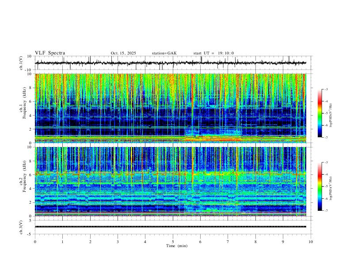Click the "6" kHz tick on ch.2 spectrogram axis

(31, 175)
